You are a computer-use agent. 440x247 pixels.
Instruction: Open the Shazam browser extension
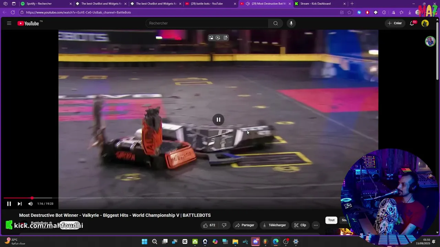click(359, 12)
